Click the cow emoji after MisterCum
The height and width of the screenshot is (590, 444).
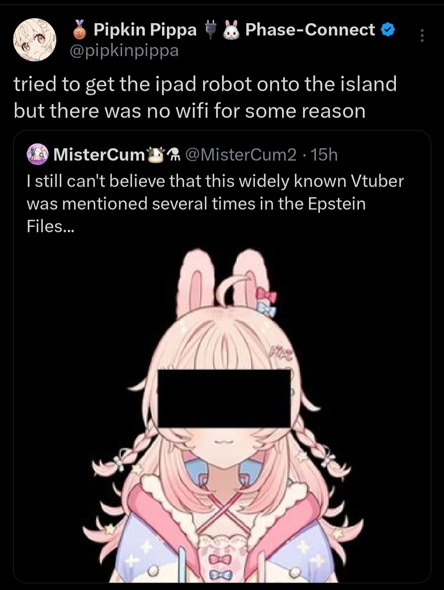click(155, 154)
